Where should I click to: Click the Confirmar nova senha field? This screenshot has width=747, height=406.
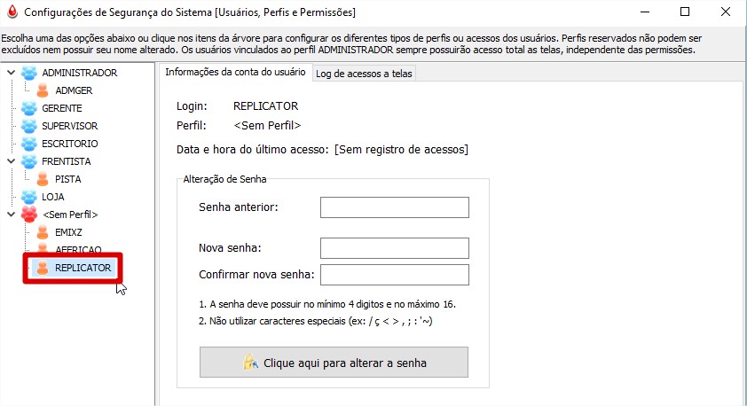pyautogui.click(x=395, y=275)
